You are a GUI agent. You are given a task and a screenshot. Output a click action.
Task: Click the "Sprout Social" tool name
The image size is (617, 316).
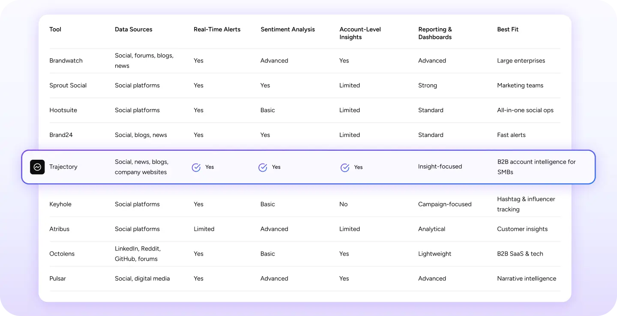tap(68, 86)
